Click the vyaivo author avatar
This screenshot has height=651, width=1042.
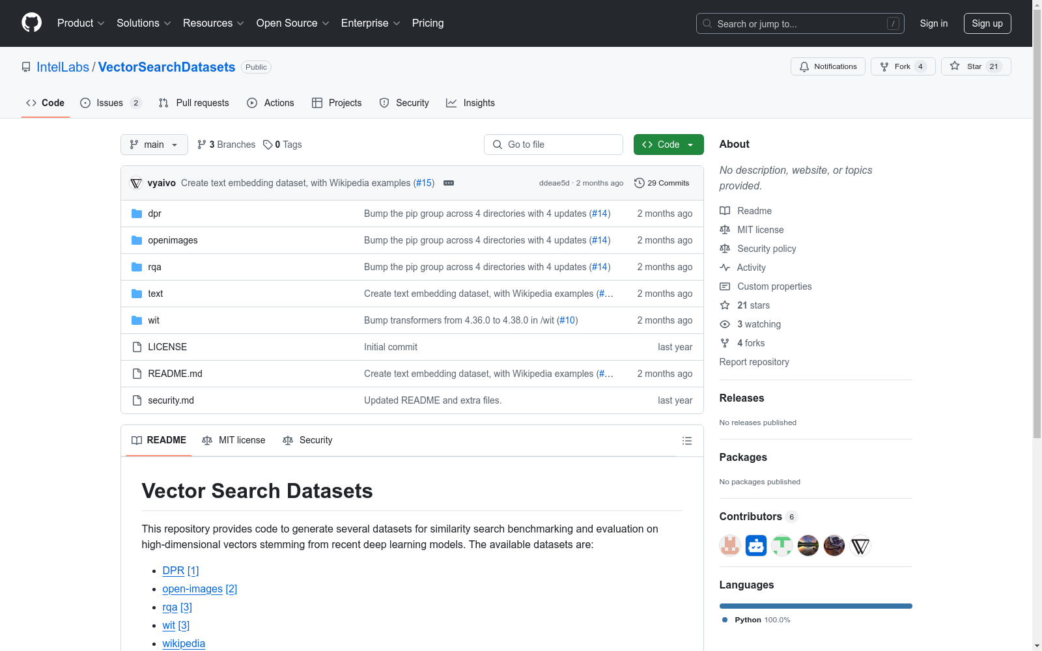[136, 183]
